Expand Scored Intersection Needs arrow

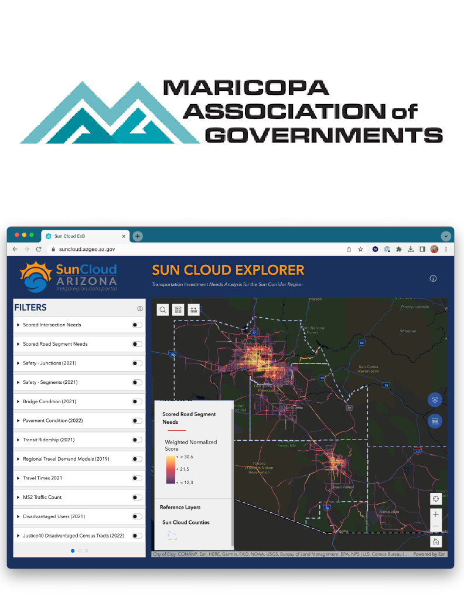tap(18, 325)
